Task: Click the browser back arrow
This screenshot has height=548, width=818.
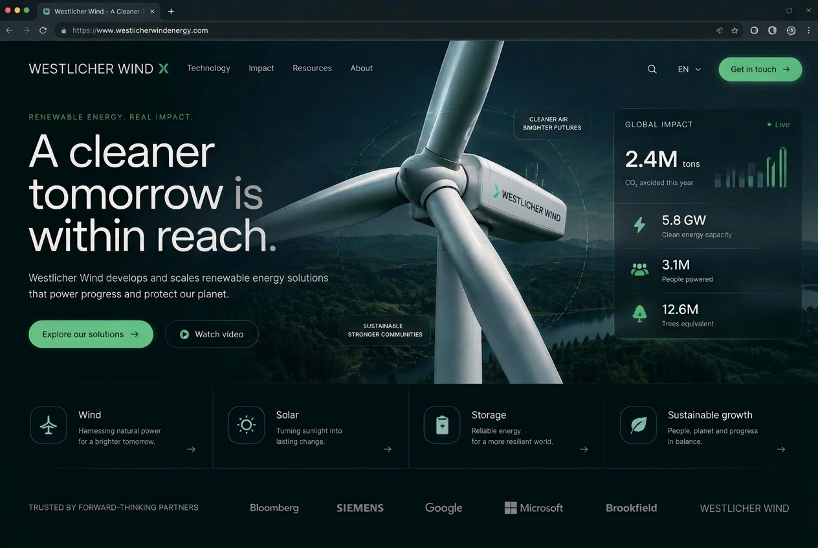Action: pos(9,30)
